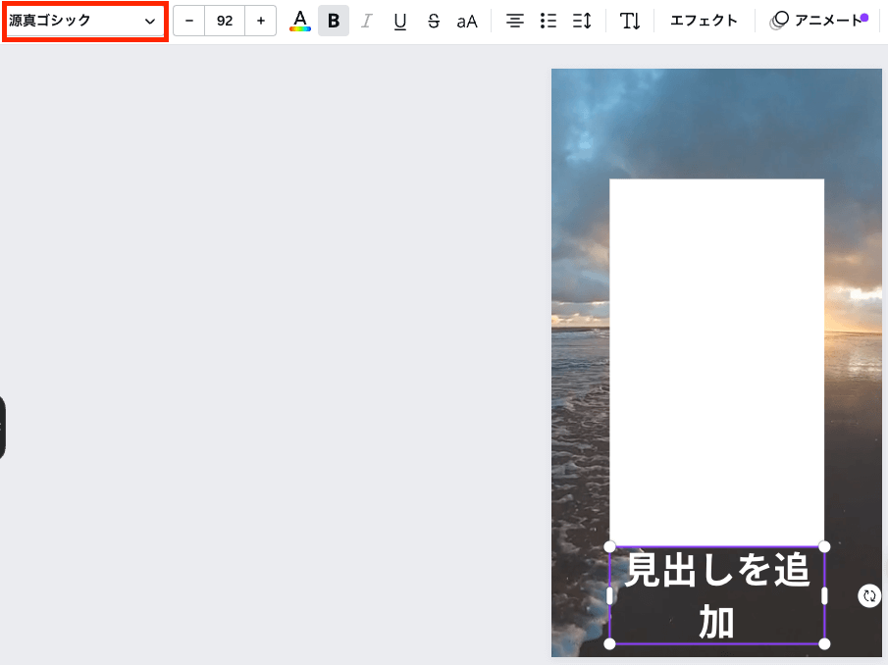Open the text color picker
Image resolution: width=888 pixels, height=665 pixels.
click(x=300, y=21)
